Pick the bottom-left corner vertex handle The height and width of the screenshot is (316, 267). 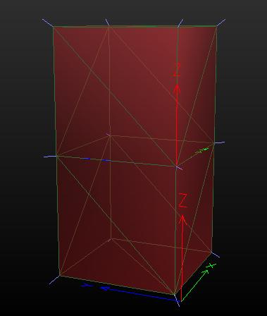click(x=59, y=275)
